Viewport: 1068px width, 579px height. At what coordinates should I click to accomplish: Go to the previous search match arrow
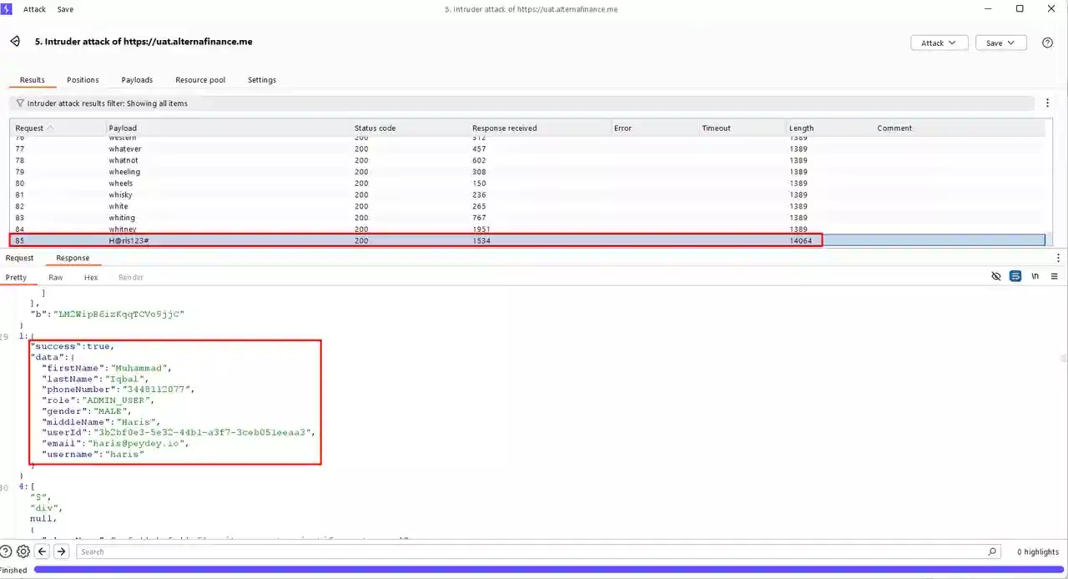44,551
